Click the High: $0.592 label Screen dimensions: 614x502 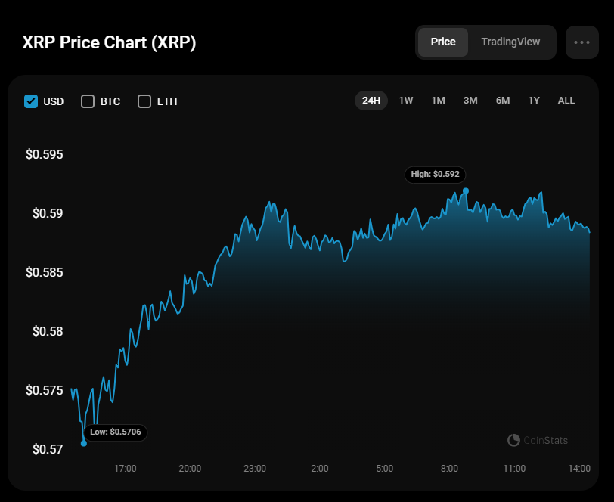[435, 175]
